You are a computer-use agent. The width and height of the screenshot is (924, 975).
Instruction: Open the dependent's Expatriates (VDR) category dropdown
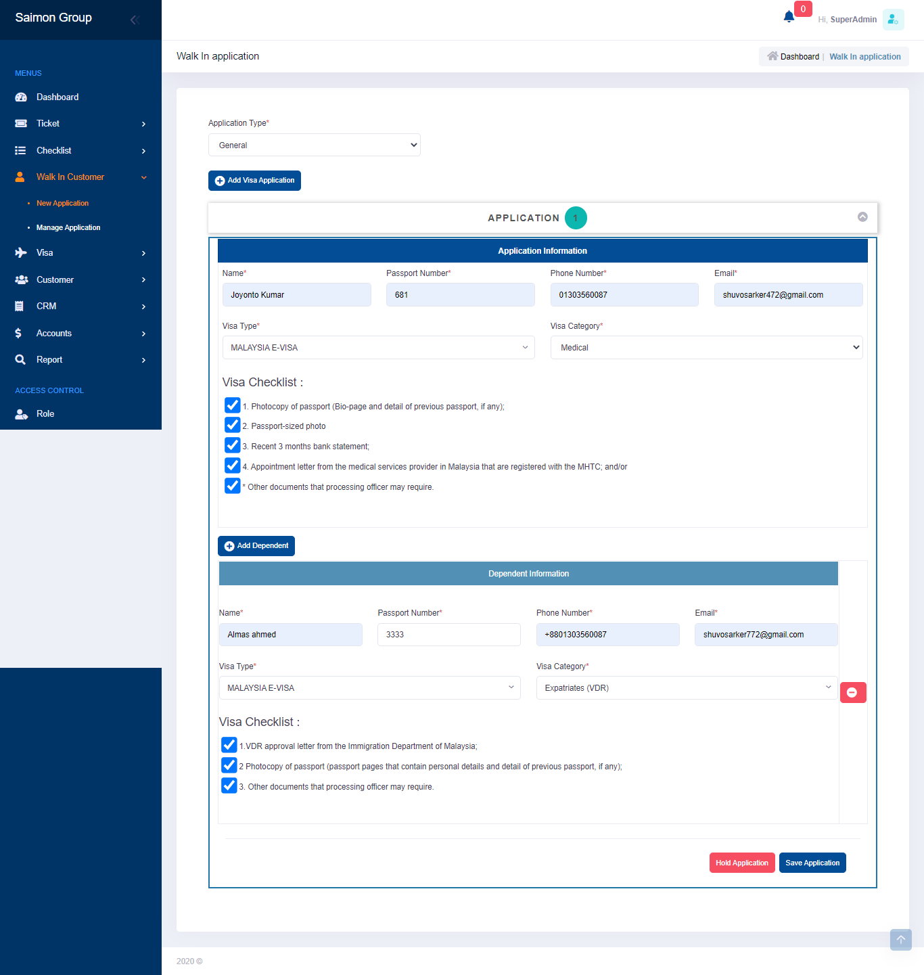[687, 687]
